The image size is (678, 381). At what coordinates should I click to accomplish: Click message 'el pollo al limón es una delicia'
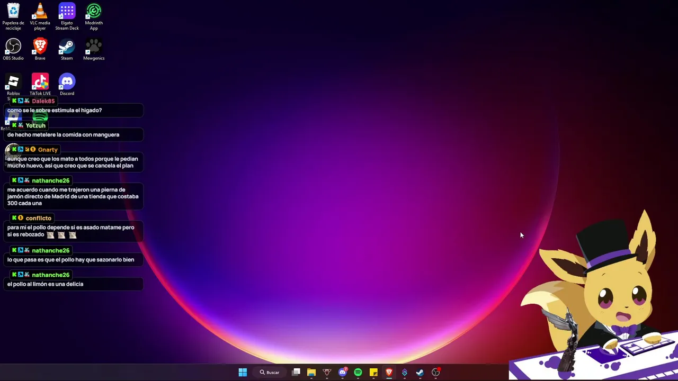click(x=45, y=284)
